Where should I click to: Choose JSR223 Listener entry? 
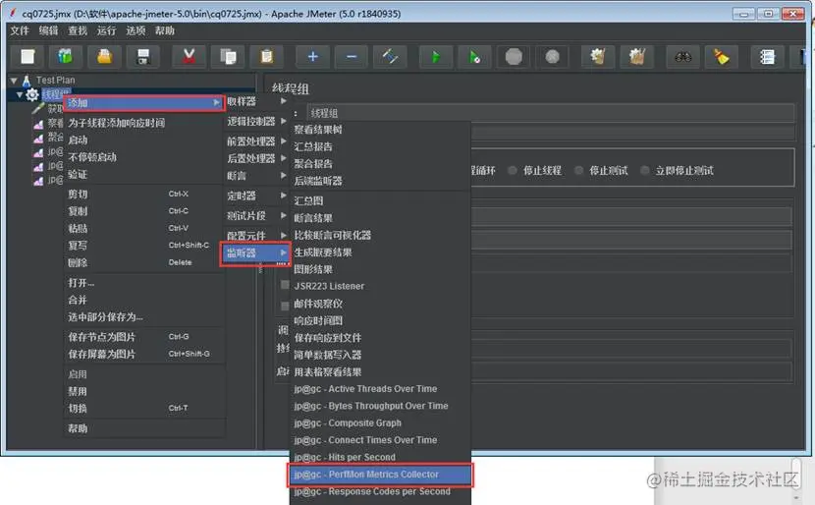(380, 286)
